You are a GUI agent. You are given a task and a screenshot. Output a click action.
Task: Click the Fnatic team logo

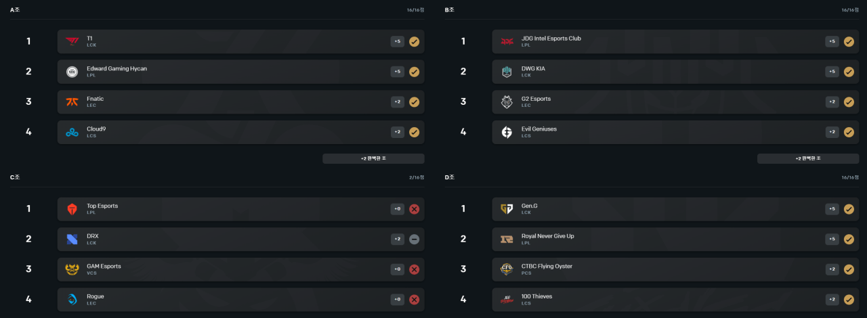(x=72, y=102)
